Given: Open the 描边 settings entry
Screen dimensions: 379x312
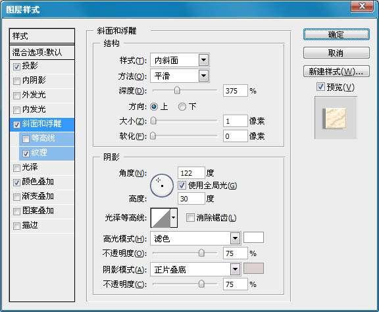Looking at the screenshot, I should pos(30,225).
